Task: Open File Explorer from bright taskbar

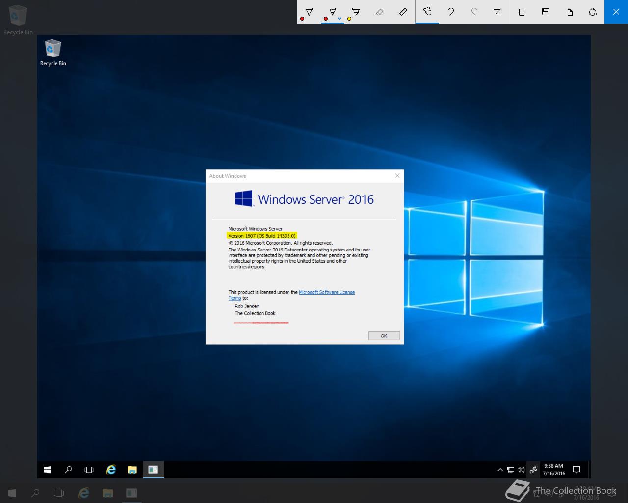Action: tap(132, 470)
